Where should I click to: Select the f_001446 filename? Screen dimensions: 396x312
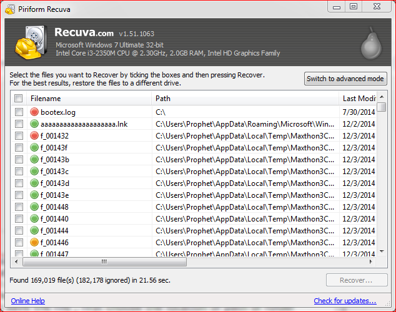point(54,242)
